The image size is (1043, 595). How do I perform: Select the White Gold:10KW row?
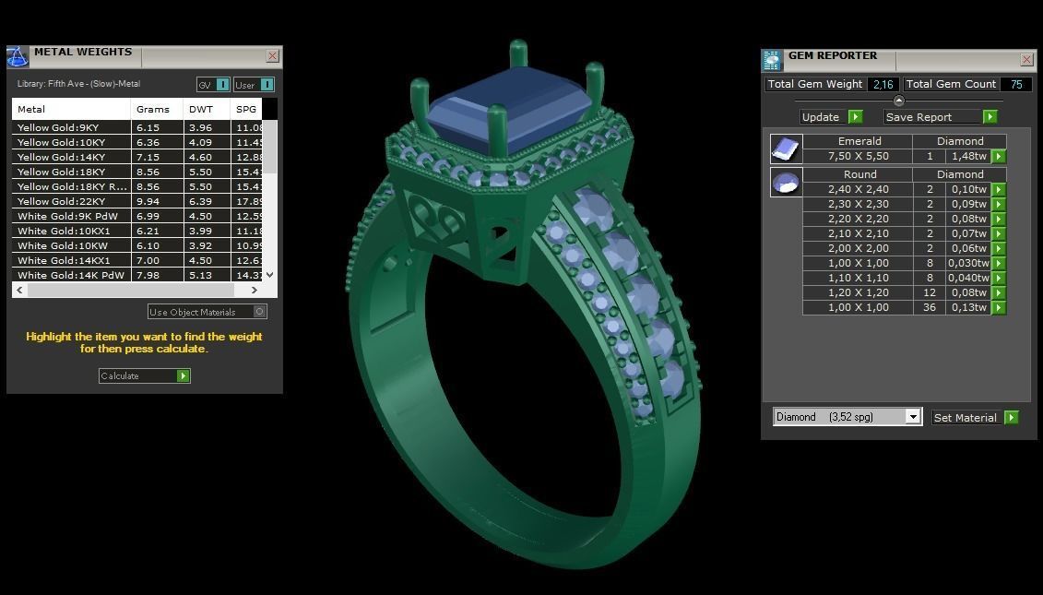(x=137, y=245)
